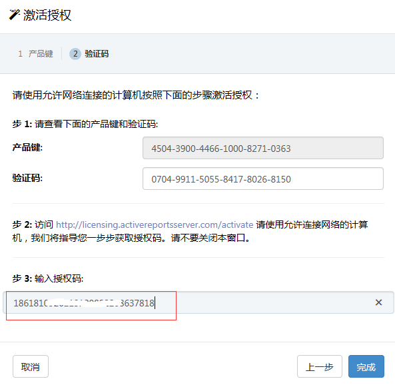Screen dimensions: 395x389
Task: Click the gray product key field 4504-3900-4466
Action: point(263,148)
